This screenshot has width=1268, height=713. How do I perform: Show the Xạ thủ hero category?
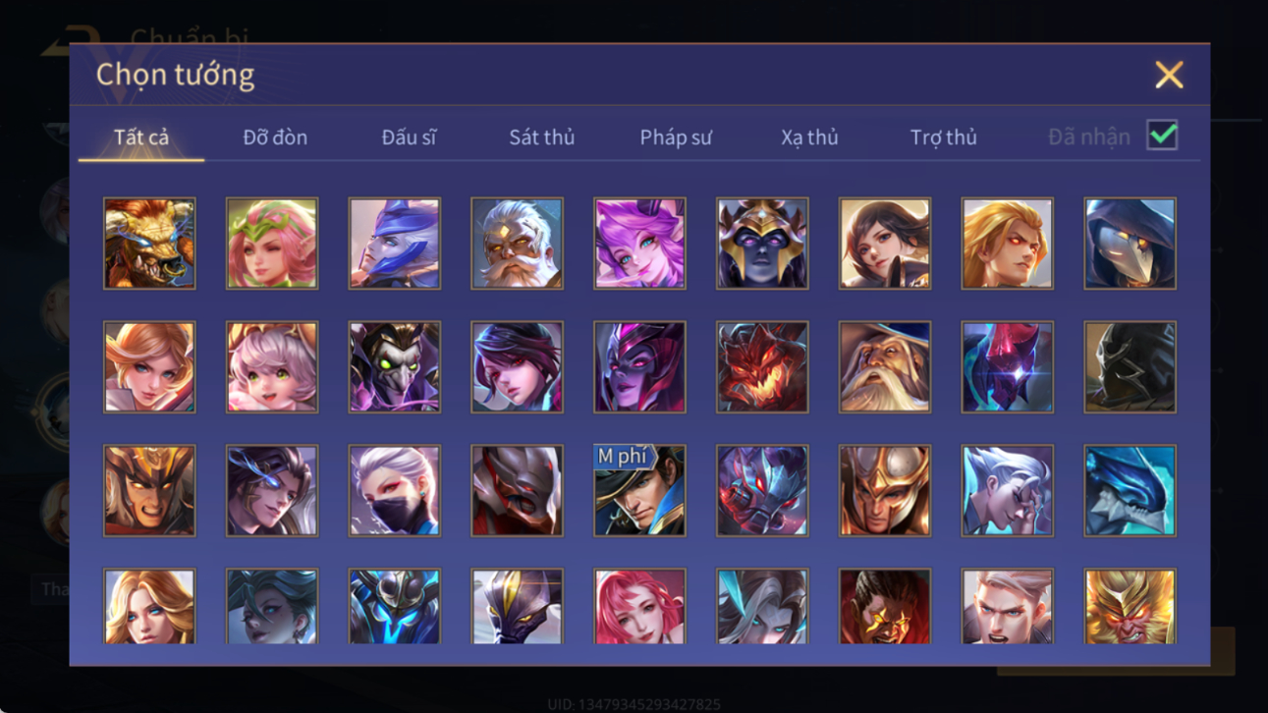(x=809, y=137)
